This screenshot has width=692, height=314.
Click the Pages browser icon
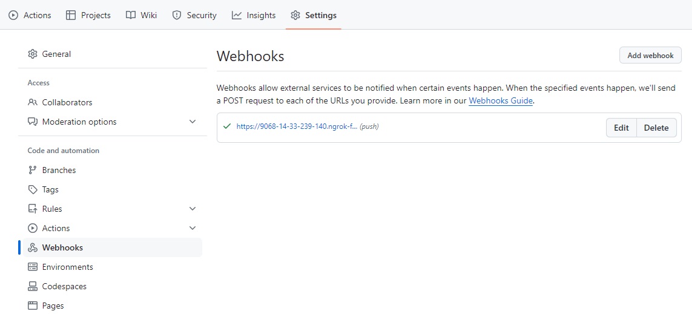point(33,306)
